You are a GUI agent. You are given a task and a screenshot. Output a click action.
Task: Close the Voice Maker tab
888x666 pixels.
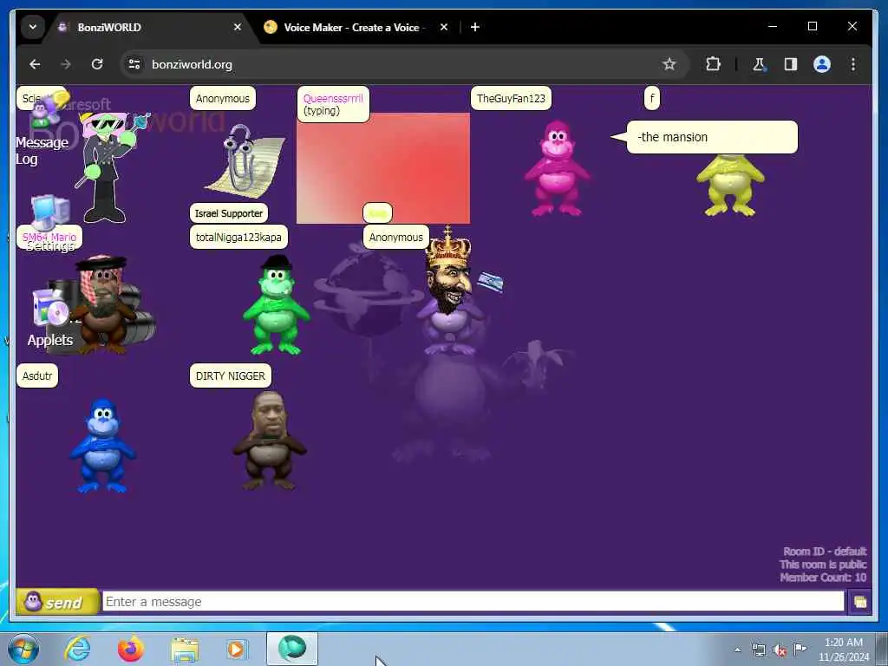tap(444, 27)
